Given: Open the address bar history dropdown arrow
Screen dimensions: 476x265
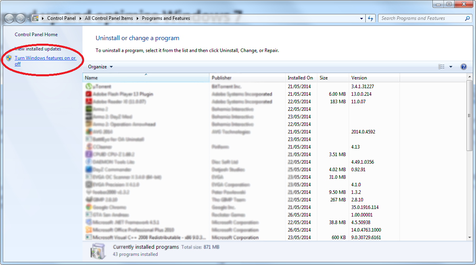Looking at the screenshot, I should pyautogui.click(x=361, y=18).
